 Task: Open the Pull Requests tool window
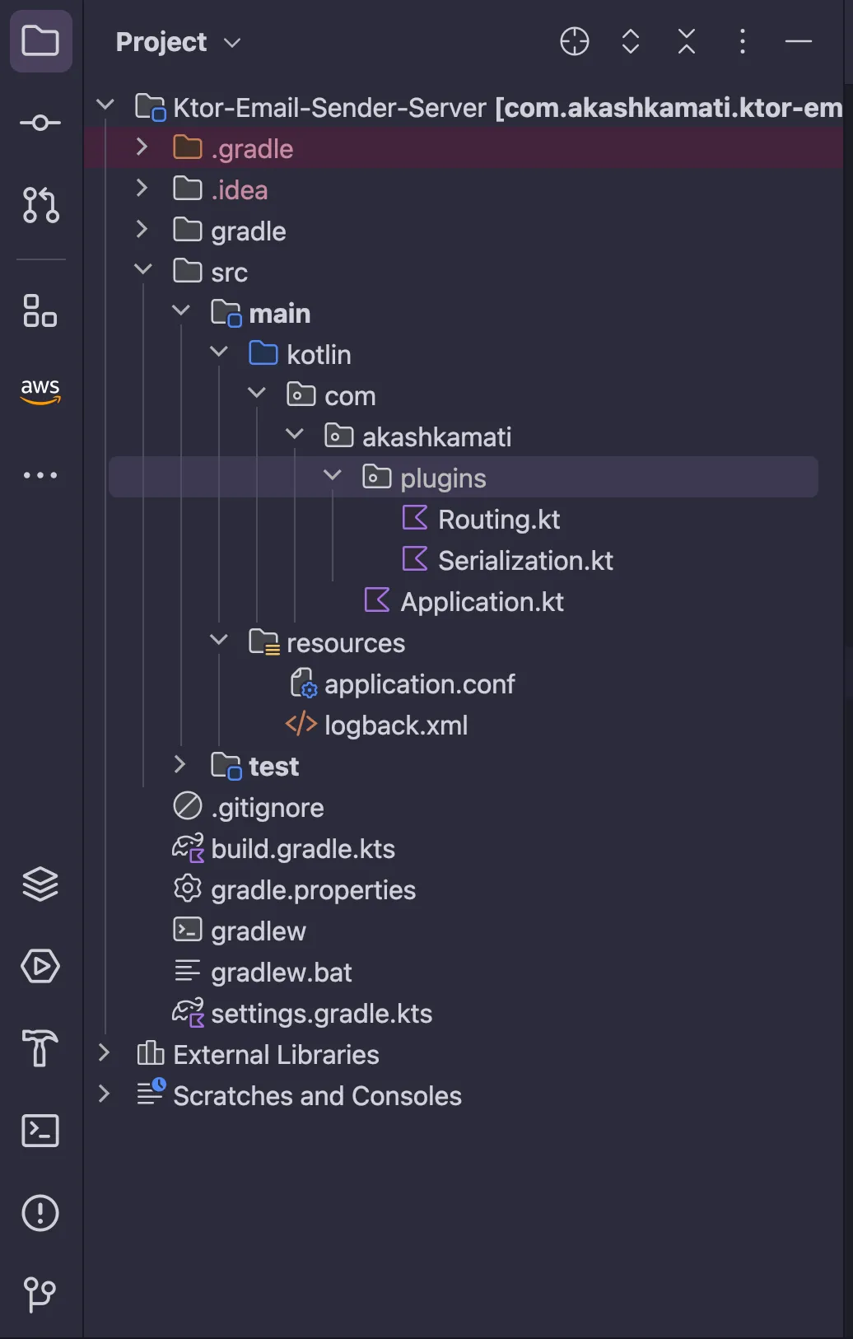coord(40,205)
